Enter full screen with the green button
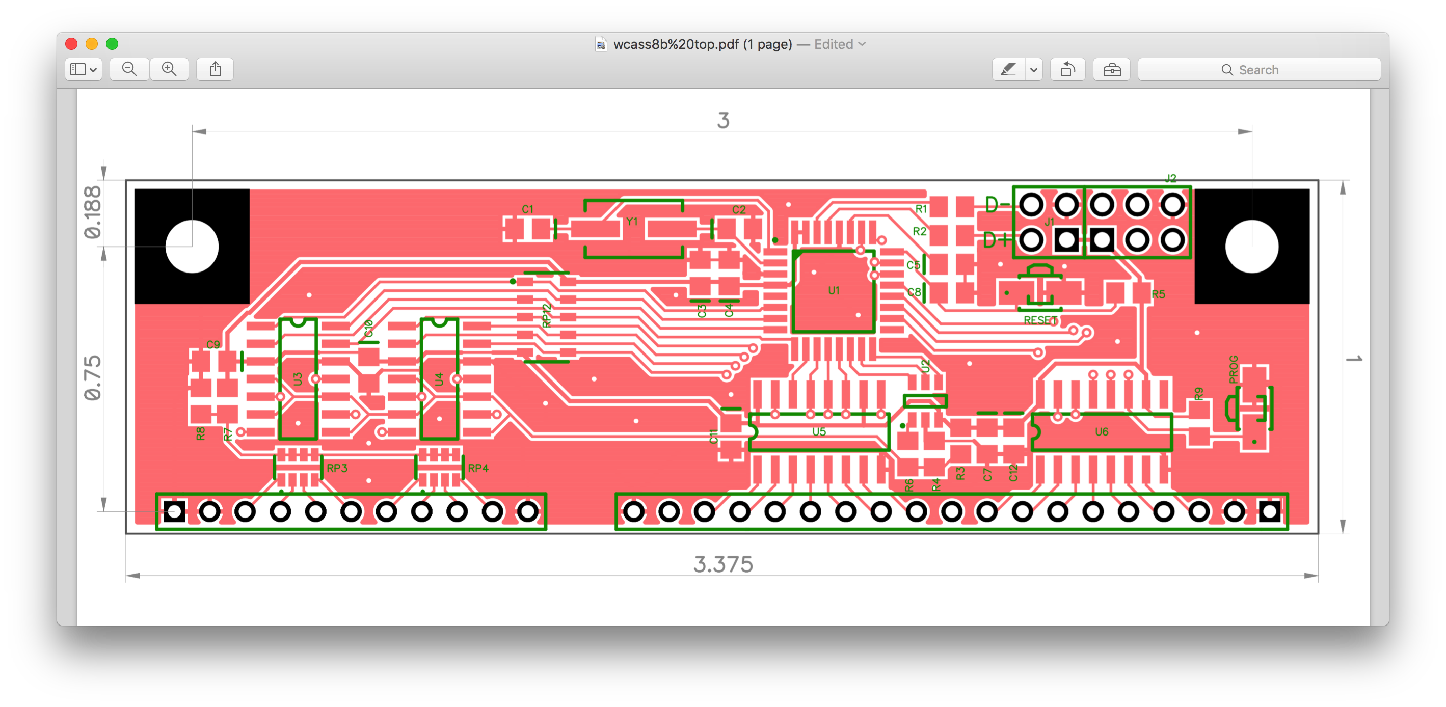Screen dimensions: 1446x707 [x=112, y=44]
